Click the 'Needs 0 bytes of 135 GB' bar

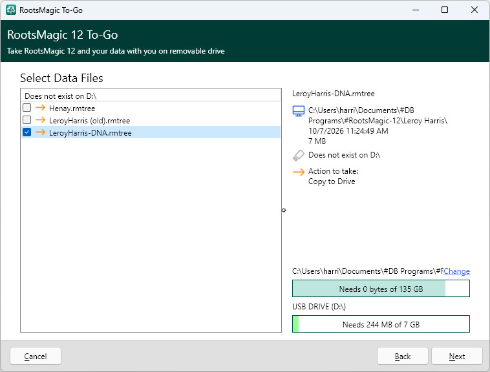click(x=381, y=289)
